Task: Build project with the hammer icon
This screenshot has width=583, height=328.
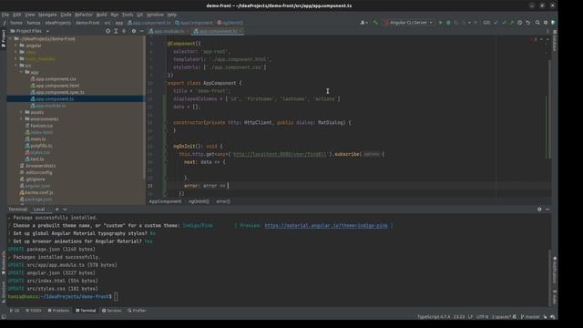Action: (x=375, y=23)
